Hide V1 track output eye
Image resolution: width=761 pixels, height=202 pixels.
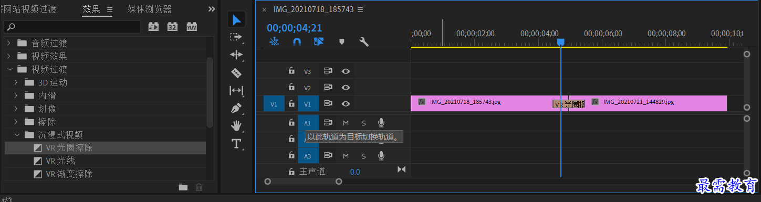point(346,104)
